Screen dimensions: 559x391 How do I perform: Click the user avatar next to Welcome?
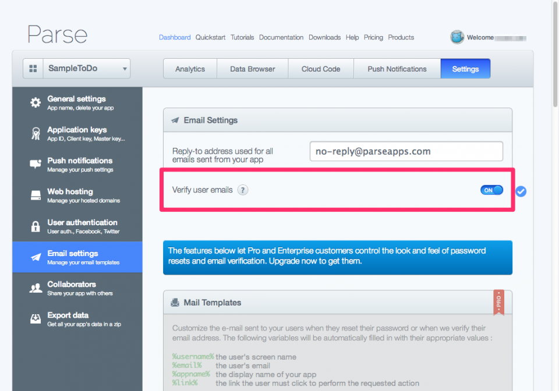tap(457, 37)
